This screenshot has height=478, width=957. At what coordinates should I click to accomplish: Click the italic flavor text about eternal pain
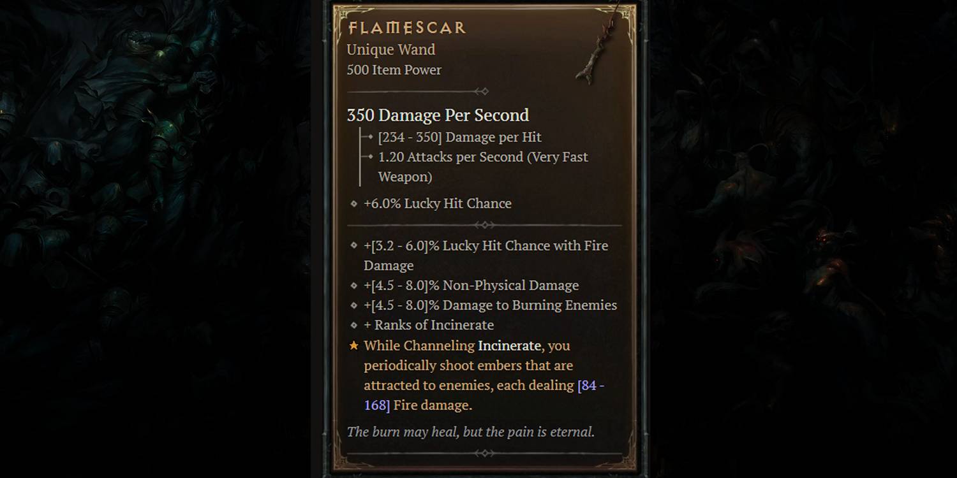470,432
